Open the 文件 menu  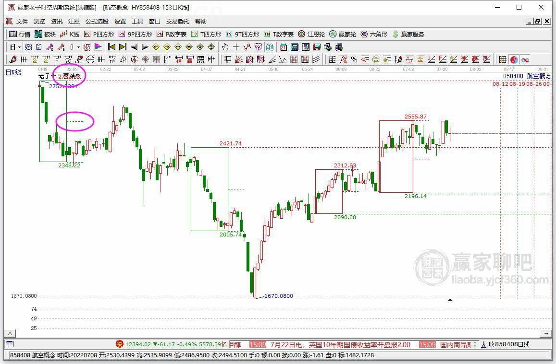pyautogui.click(x=22, y=21)
